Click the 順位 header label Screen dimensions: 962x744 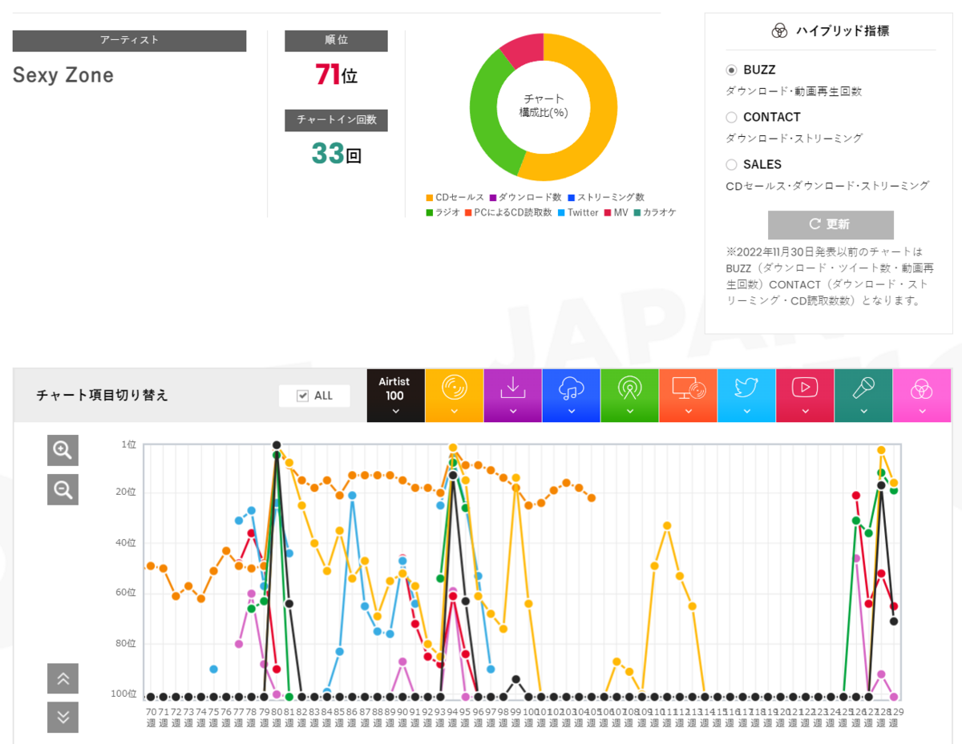tap(337, 41)
